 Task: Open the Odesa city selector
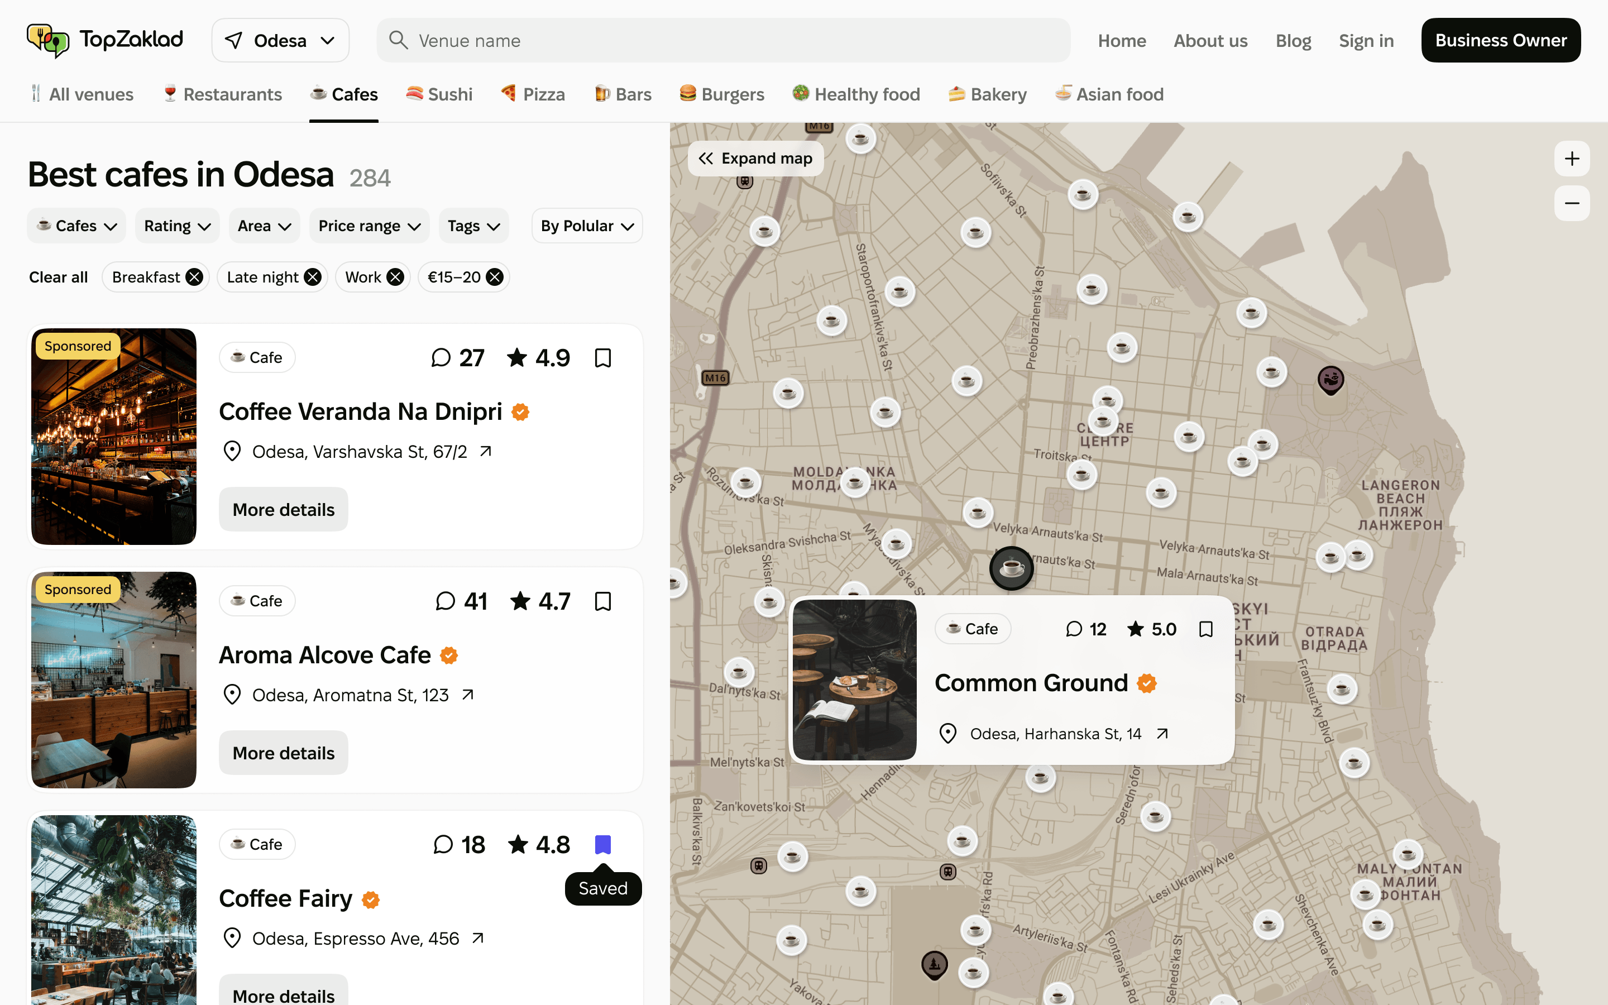(x=280, y=40)
